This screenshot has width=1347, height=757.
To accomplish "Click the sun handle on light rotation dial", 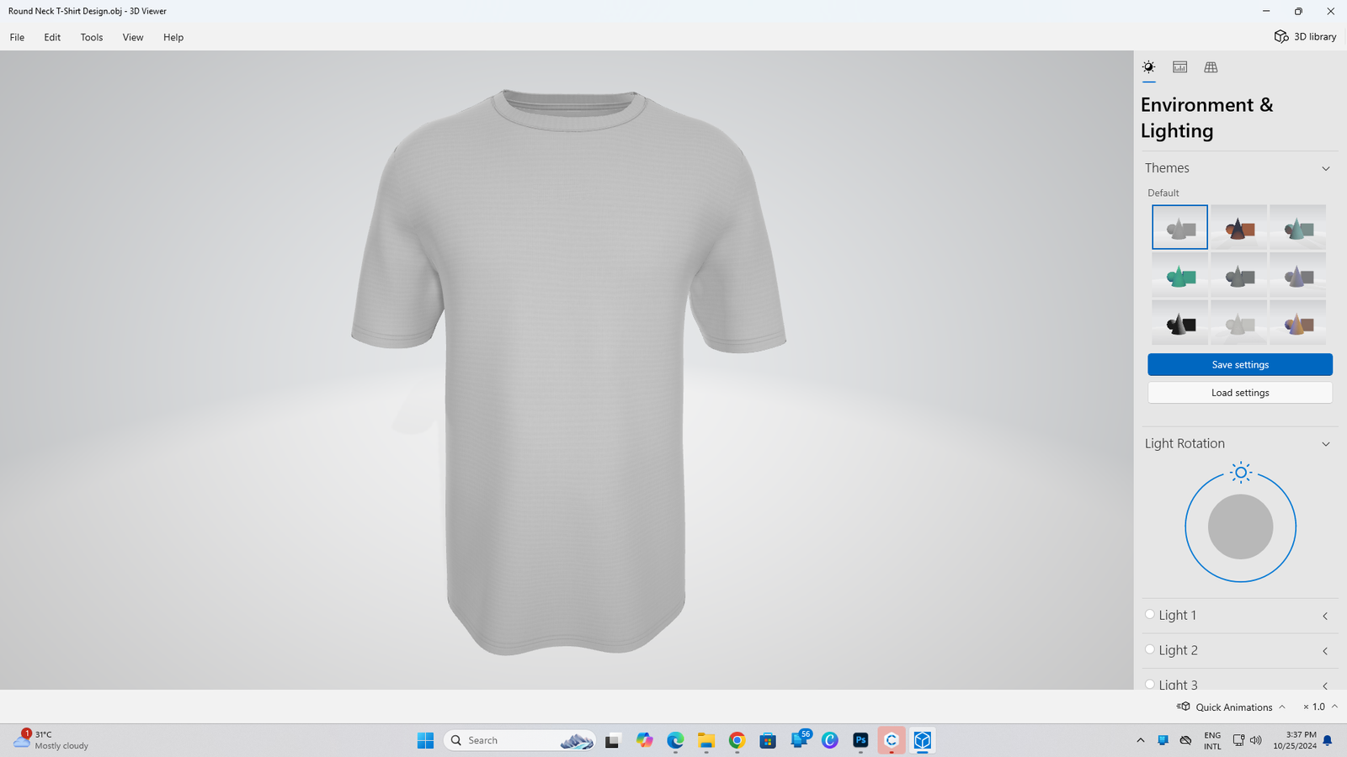I will click(x=1240, y=473).
